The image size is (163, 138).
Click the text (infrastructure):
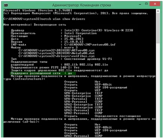click(x=29, y=79)
